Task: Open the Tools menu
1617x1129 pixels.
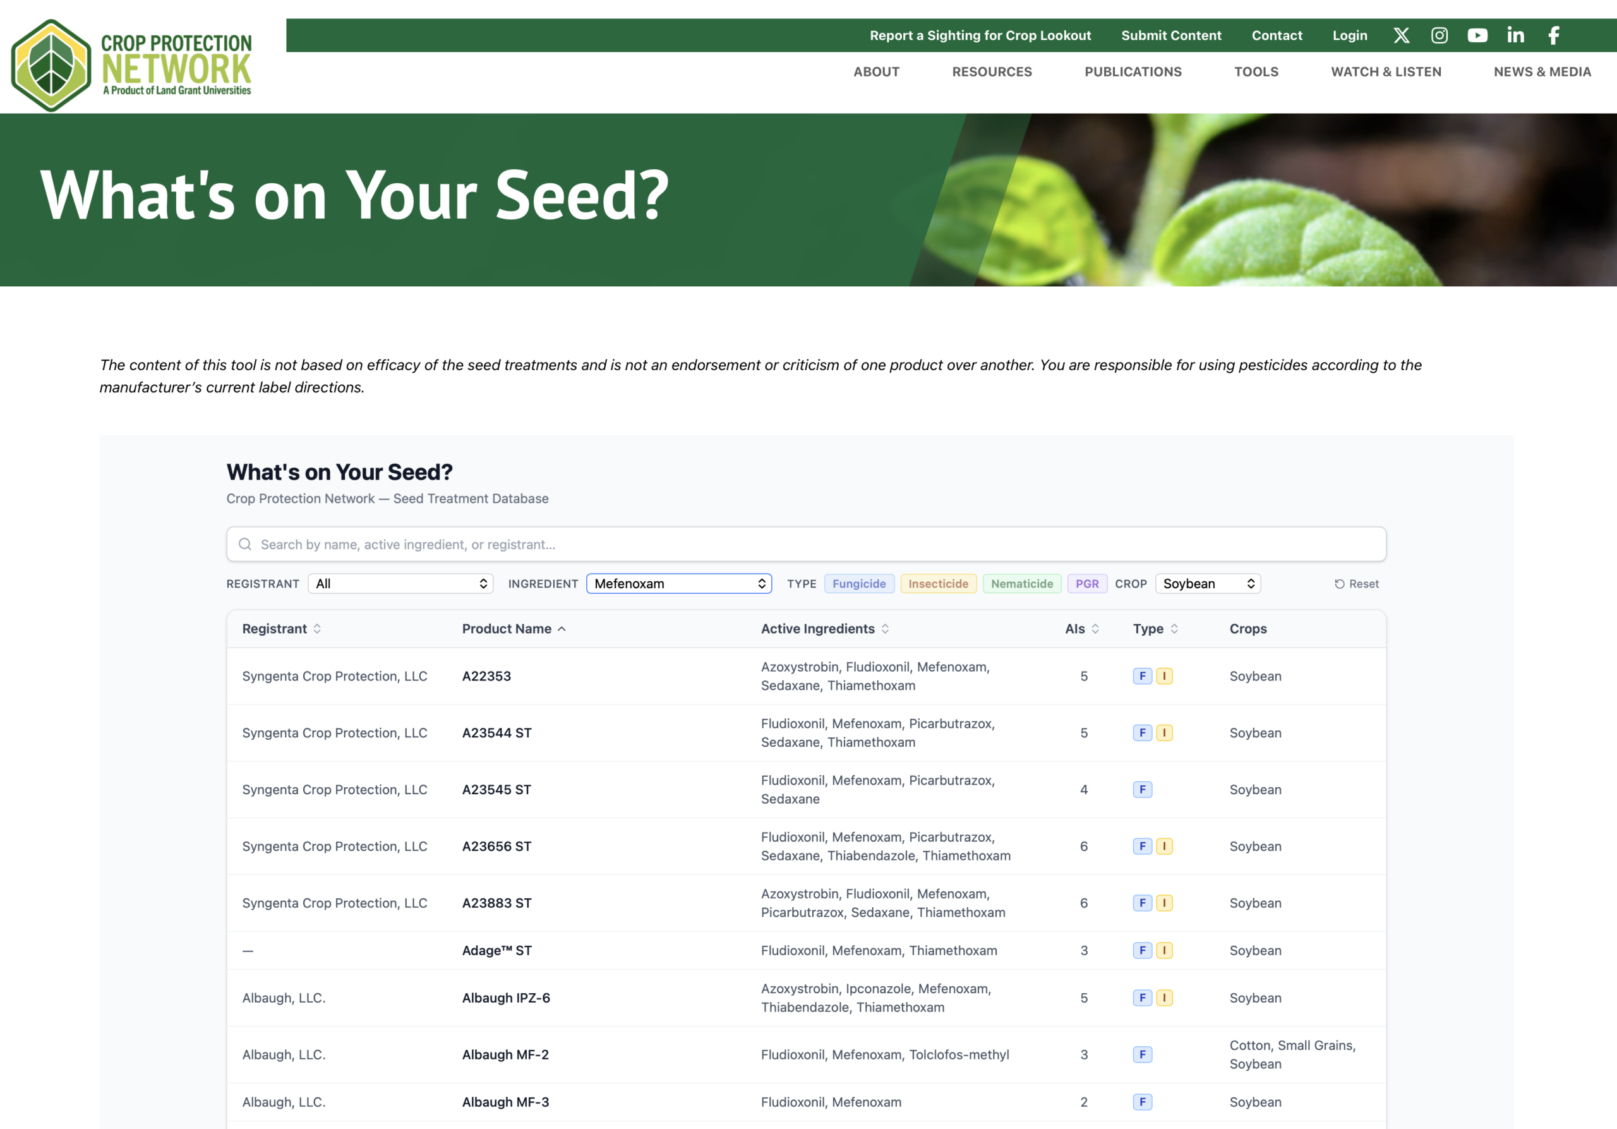Action: pos(1256,72)
